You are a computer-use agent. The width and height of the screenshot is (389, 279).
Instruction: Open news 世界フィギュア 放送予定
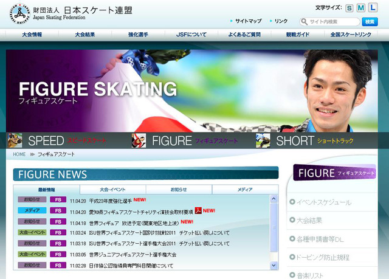[x=134, y=223]
